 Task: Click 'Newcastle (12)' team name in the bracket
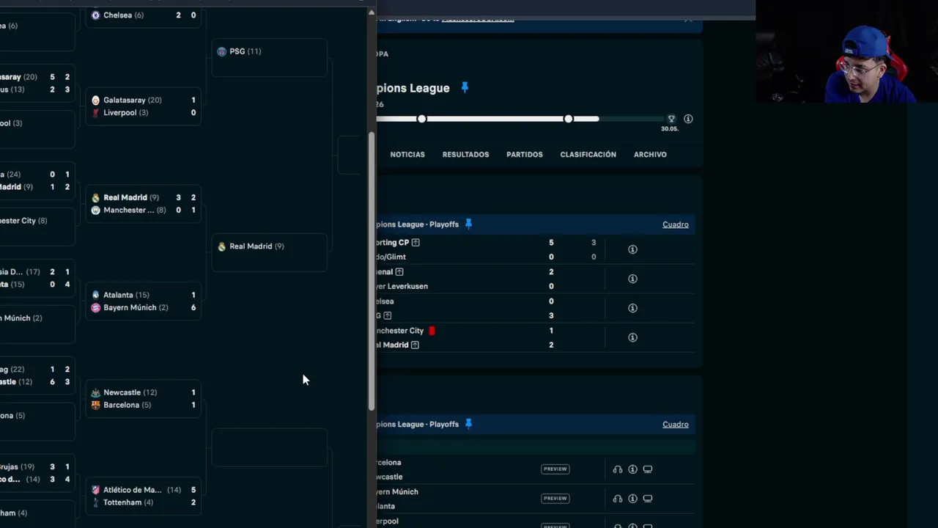(130, 392)
